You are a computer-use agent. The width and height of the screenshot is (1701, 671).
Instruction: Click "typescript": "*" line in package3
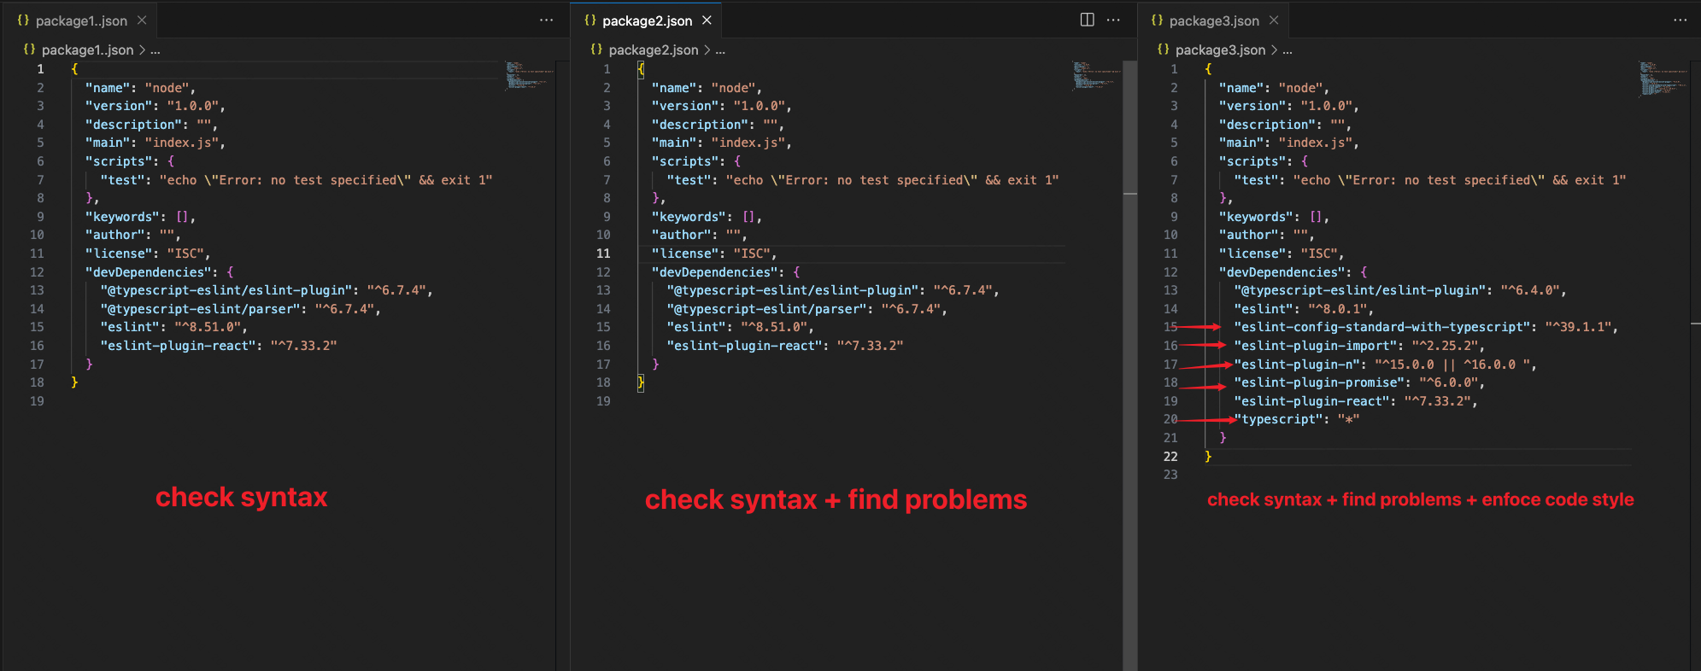pos(1297,419)
